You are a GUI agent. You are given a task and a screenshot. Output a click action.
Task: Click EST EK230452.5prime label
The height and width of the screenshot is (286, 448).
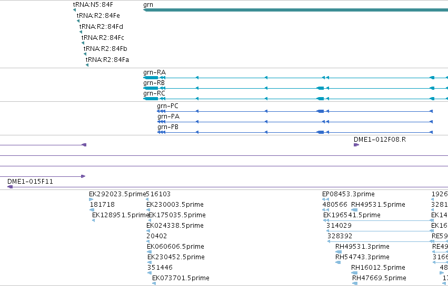tap(176, 257)
